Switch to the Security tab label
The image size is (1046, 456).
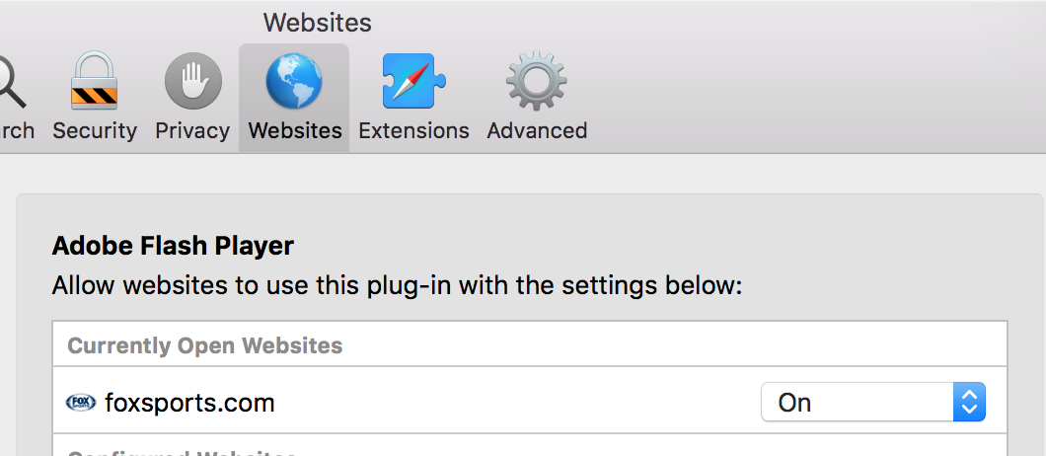95,131
